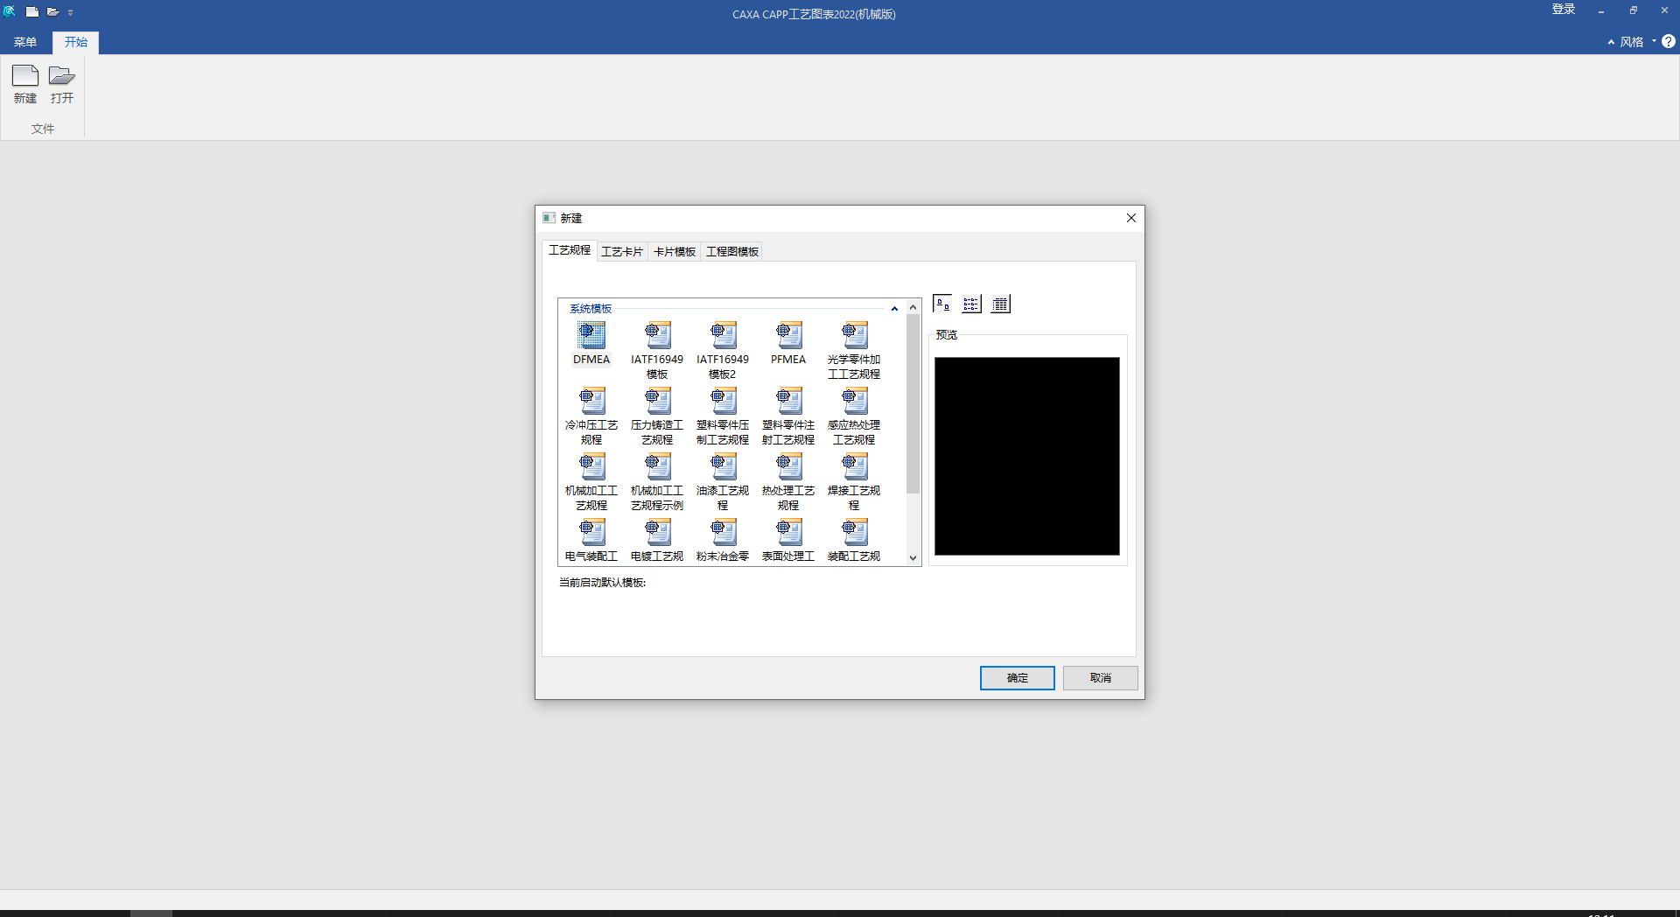The height and width of the screenshot is (917, 1680).
Task: Select the 焊接工艺规程 template
Action: pyautogui.click(x=854, y=481)
